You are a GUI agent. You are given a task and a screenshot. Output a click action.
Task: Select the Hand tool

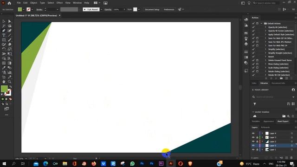[4, 82]
